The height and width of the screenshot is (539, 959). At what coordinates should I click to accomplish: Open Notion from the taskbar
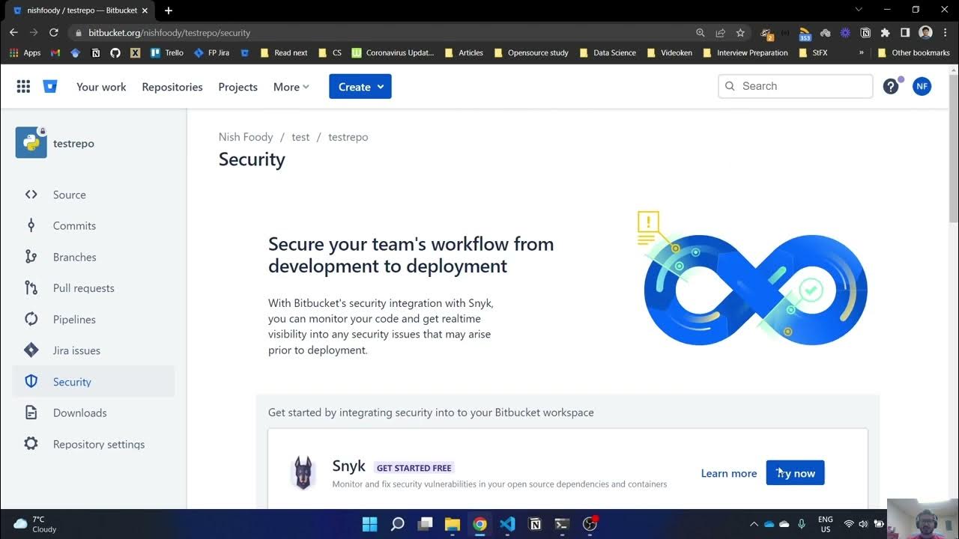coord(535,524)
